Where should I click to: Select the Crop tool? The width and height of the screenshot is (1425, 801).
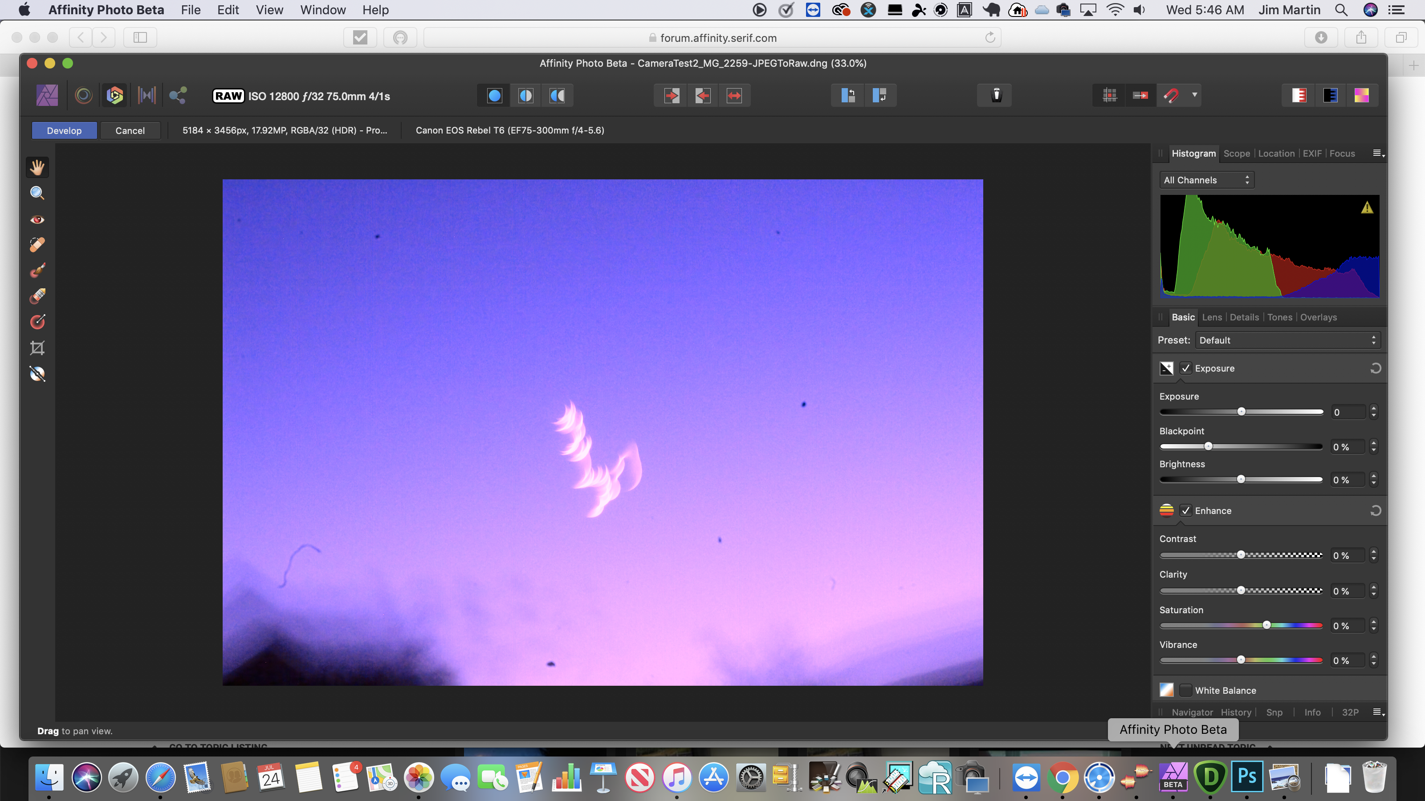click(x=37, y=348)
